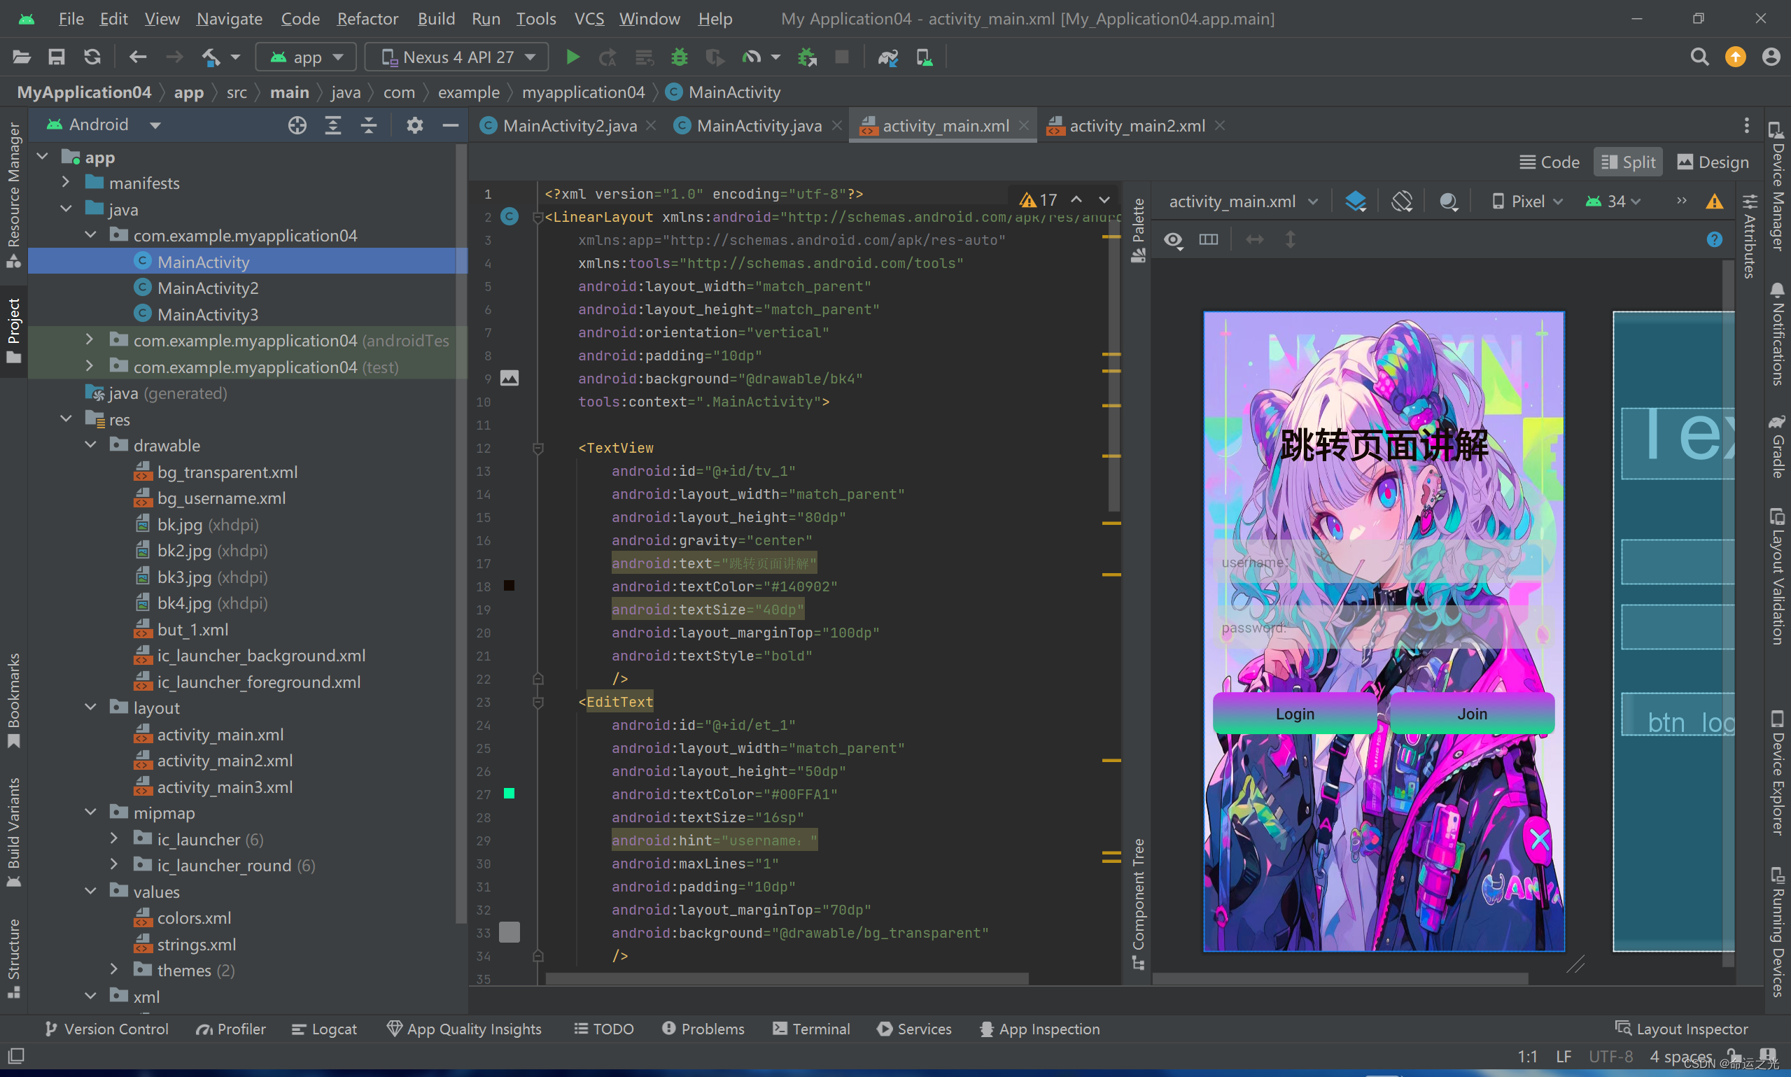This screenshot has height=1077, width=1791.
Task: Open the Refactor menu
Action: [x=367, y=18]
